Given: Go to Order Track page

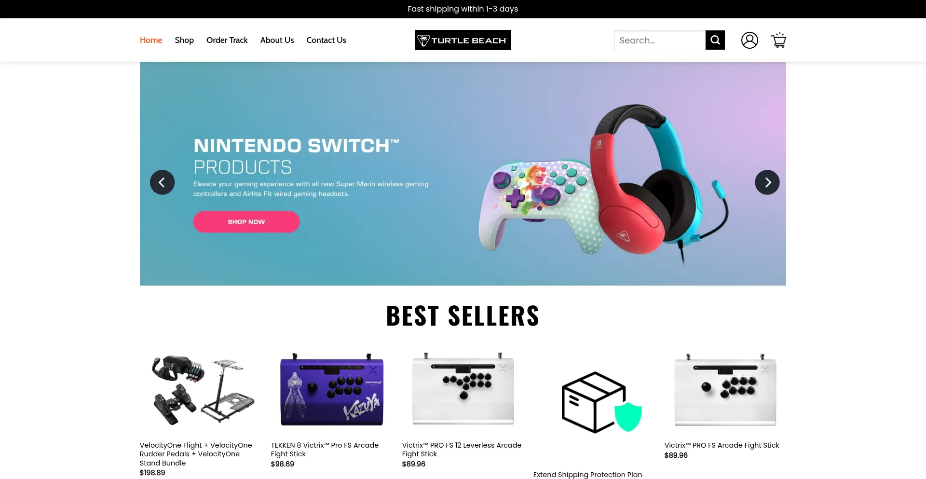Looking at the screenshot, I should [227, 40].
